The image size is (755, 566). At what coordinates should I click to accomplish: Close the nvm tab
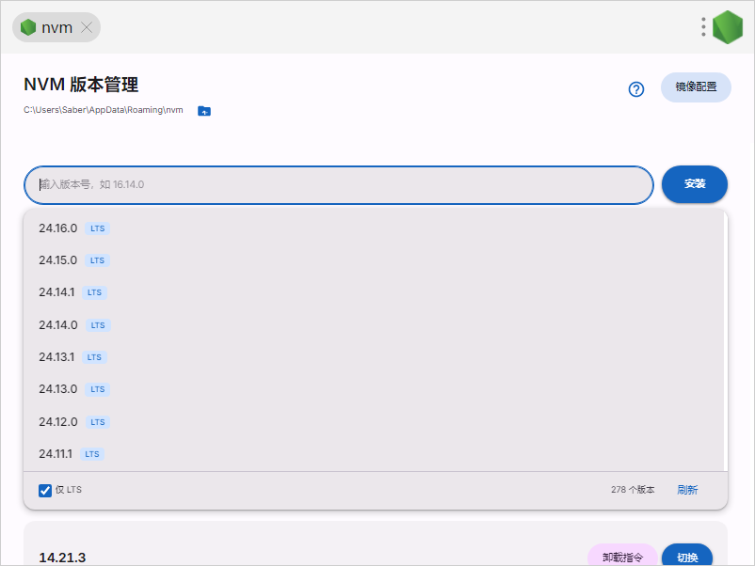tap(87, 27)
